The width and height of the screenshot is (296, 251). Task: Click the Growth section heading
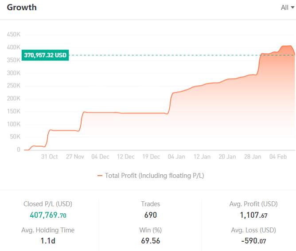pos(22,8)
